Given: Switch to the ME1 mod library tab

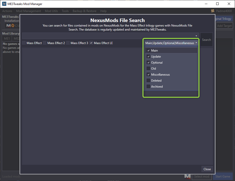Looking at the screenshot, I should pos(7,38).
